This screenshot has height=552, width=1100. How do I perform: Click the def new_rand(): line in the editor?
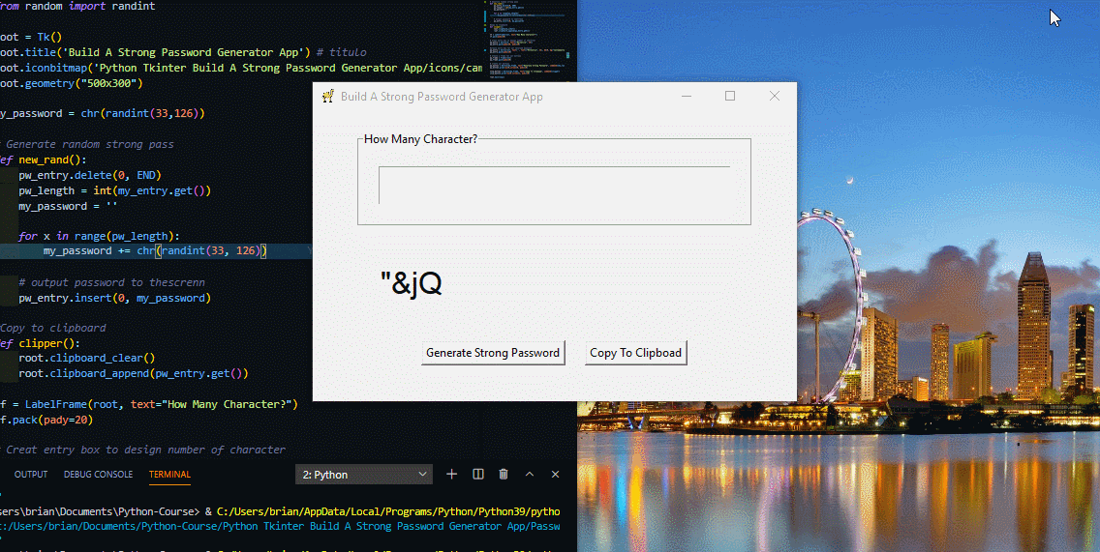[44, 160]
